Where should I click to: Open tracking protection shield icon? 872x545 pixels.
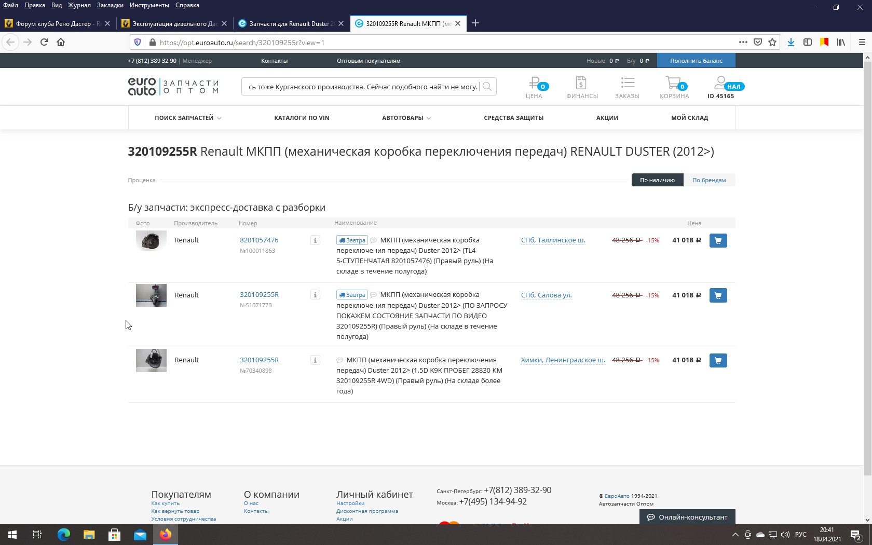coord(138,42)
